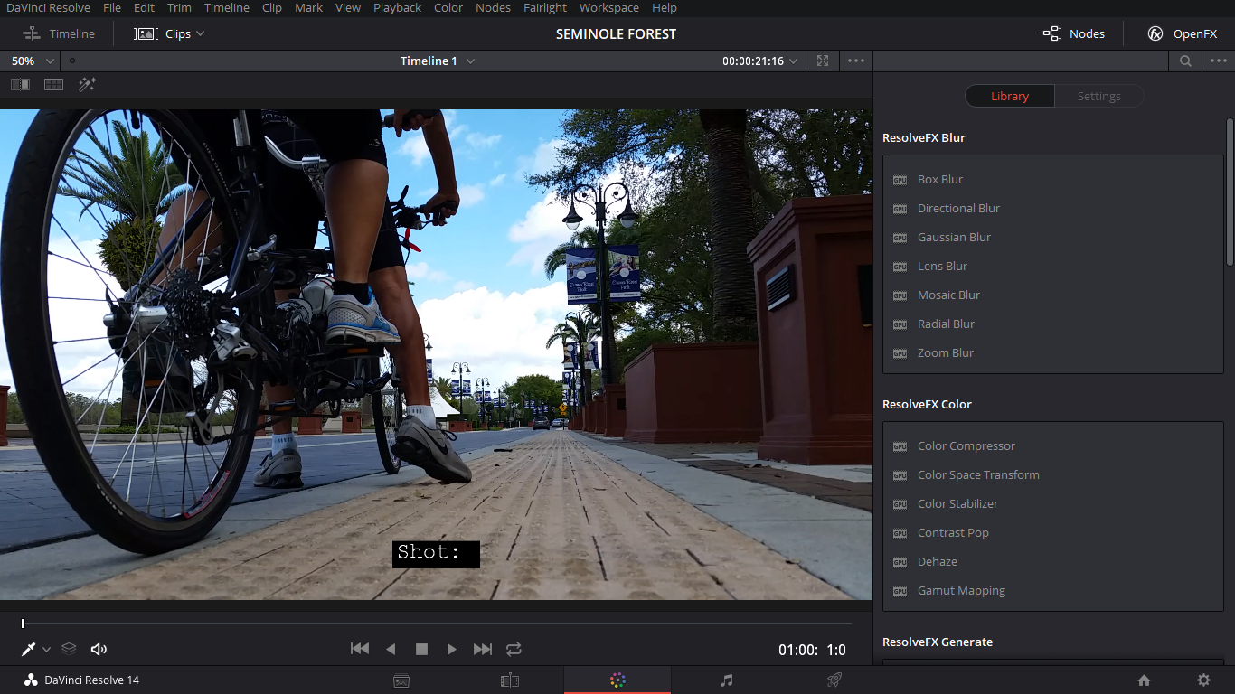Switch to the Settings tab
Screen dimensions: 1235x694
1099,96
